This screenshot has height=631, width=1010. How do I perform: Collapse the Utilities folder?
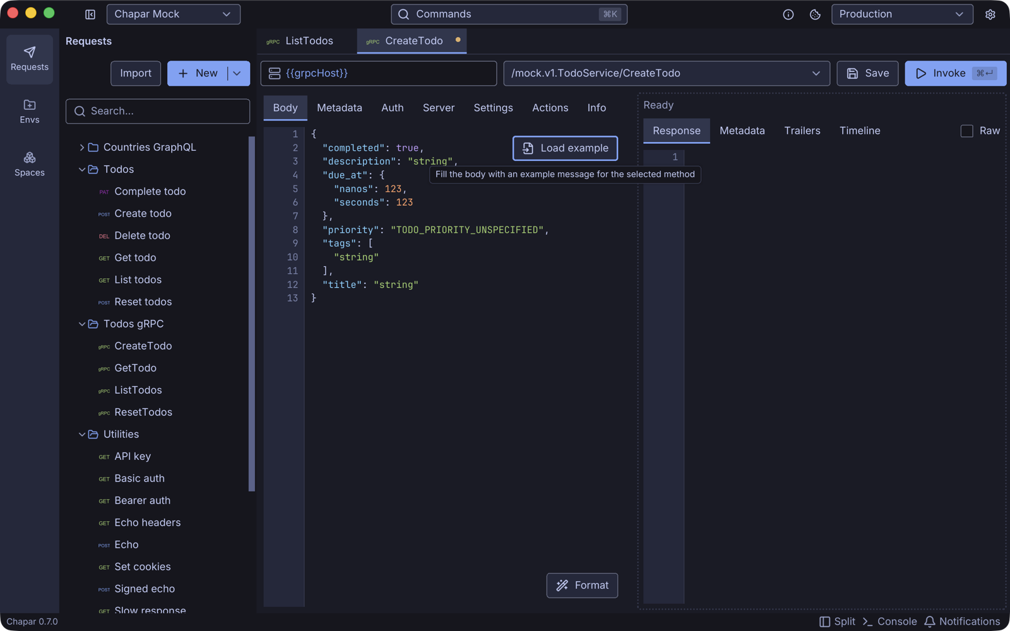81,434
